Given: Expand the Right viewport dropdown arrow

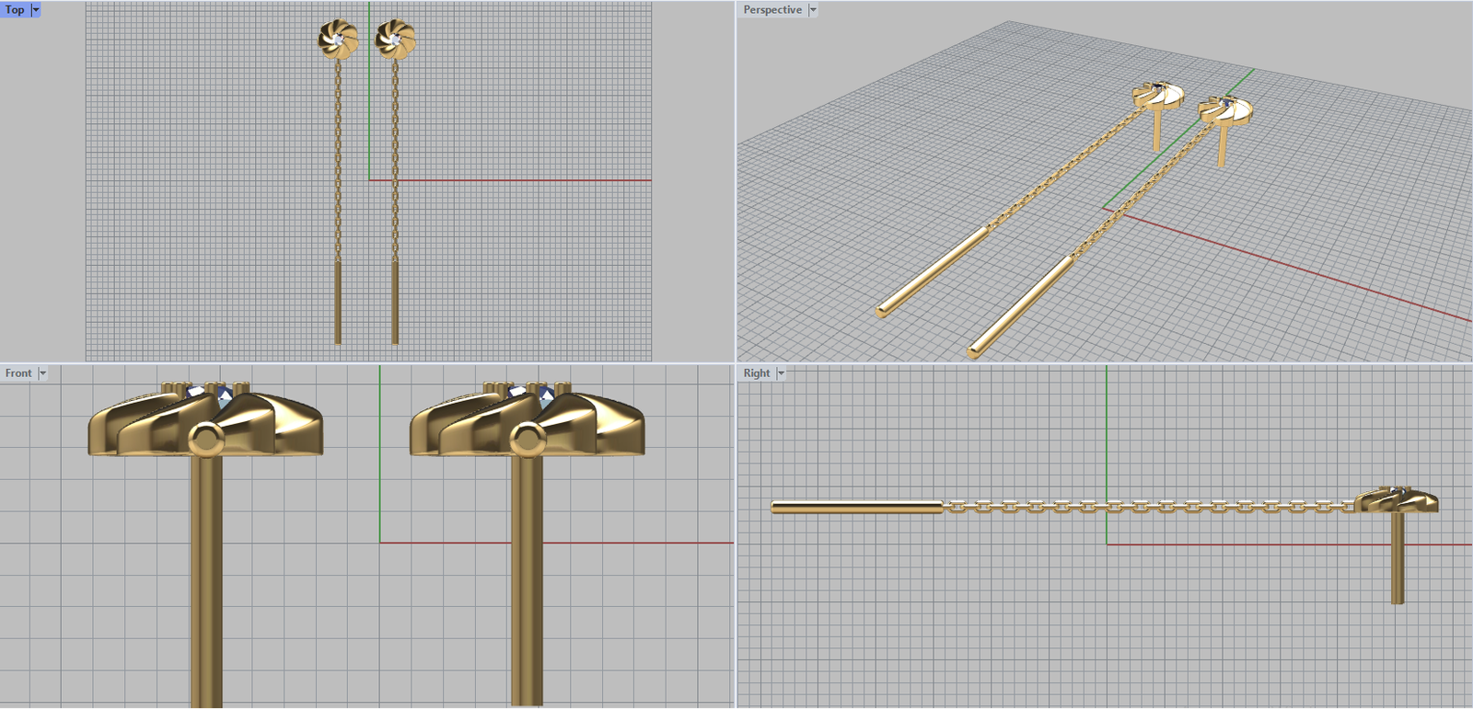Looking at the screenshot, I should pos(781,373).
